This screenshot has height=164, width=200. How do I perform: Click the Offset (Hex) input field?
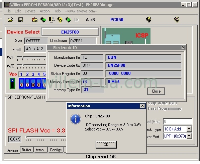click(178, 121)
